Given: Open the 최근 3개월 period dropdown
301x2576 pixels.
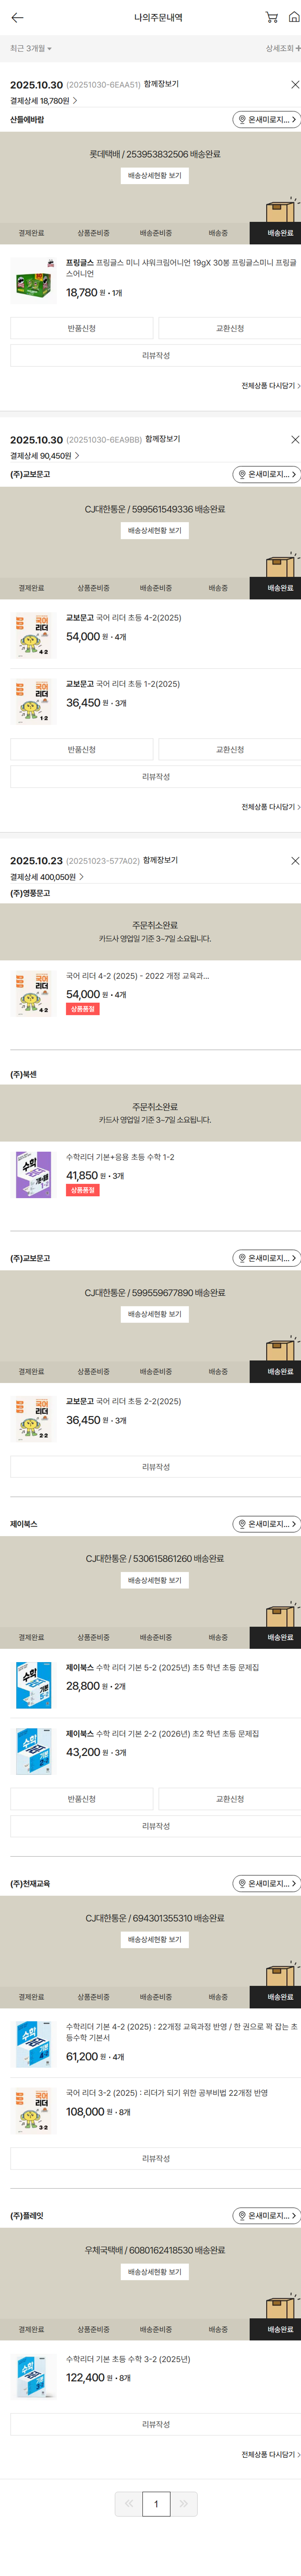Looking at the screenshot, I should coord(30,48).
